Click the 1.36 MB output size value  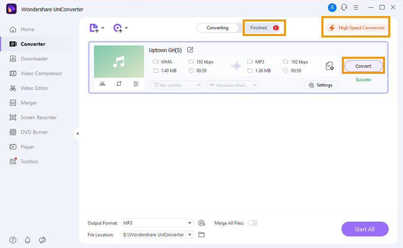(263, 71)
